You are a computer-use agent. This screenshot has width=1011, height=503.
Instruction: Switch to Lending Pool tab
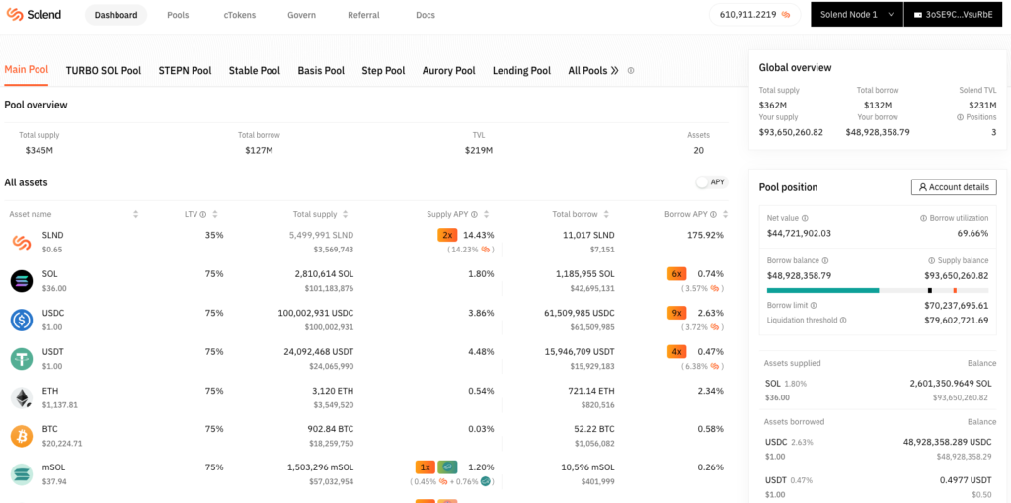[x=521, y=71]
